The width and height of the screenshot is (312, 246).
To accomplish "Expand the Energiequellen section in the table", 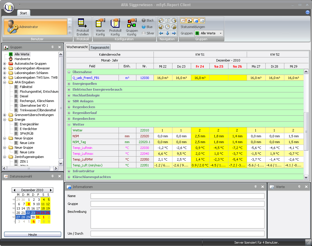I will coord(69,84).
